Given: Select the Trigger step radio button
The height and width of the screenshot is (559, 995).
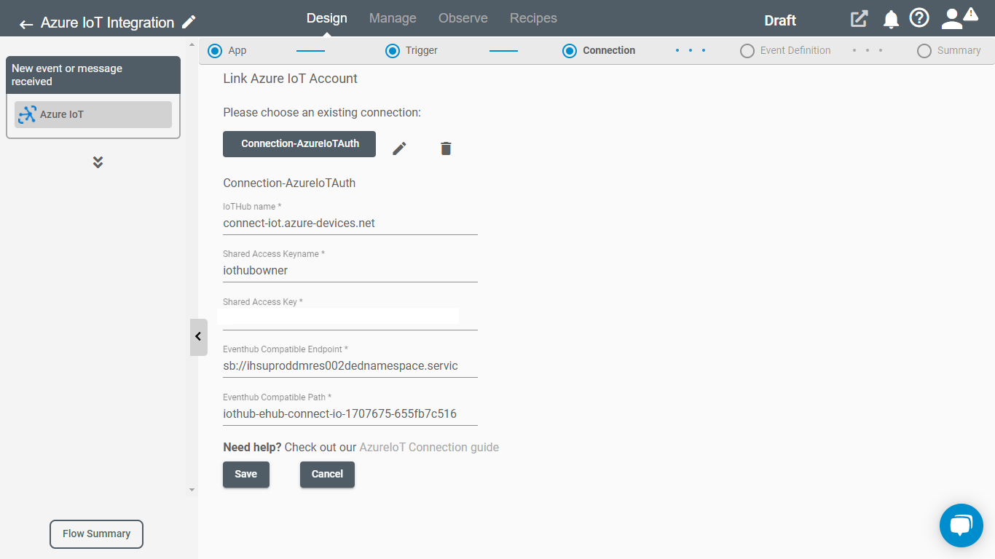Looking at the screenshot, I should (392, 51).
